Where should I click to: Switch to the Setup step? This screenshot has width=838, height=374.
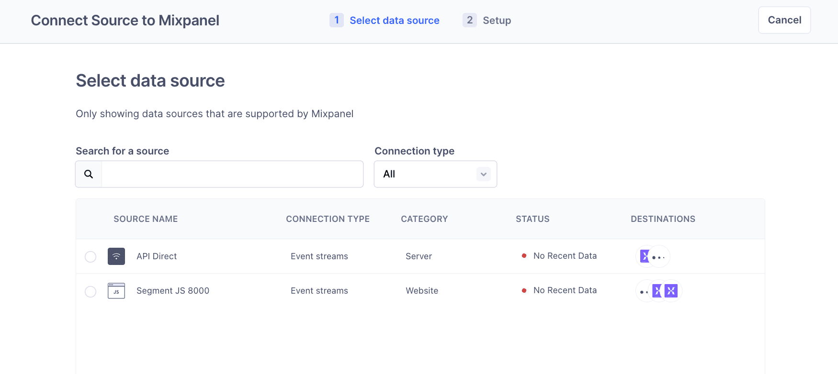coord(497,21)
